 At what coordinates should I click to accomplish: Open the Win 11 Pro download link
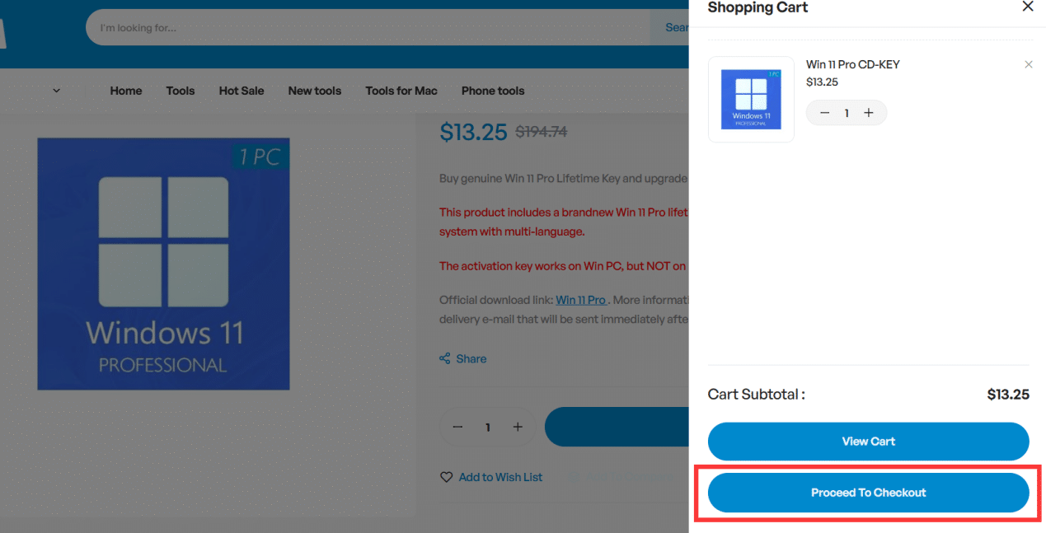click(x=581, y=300)
